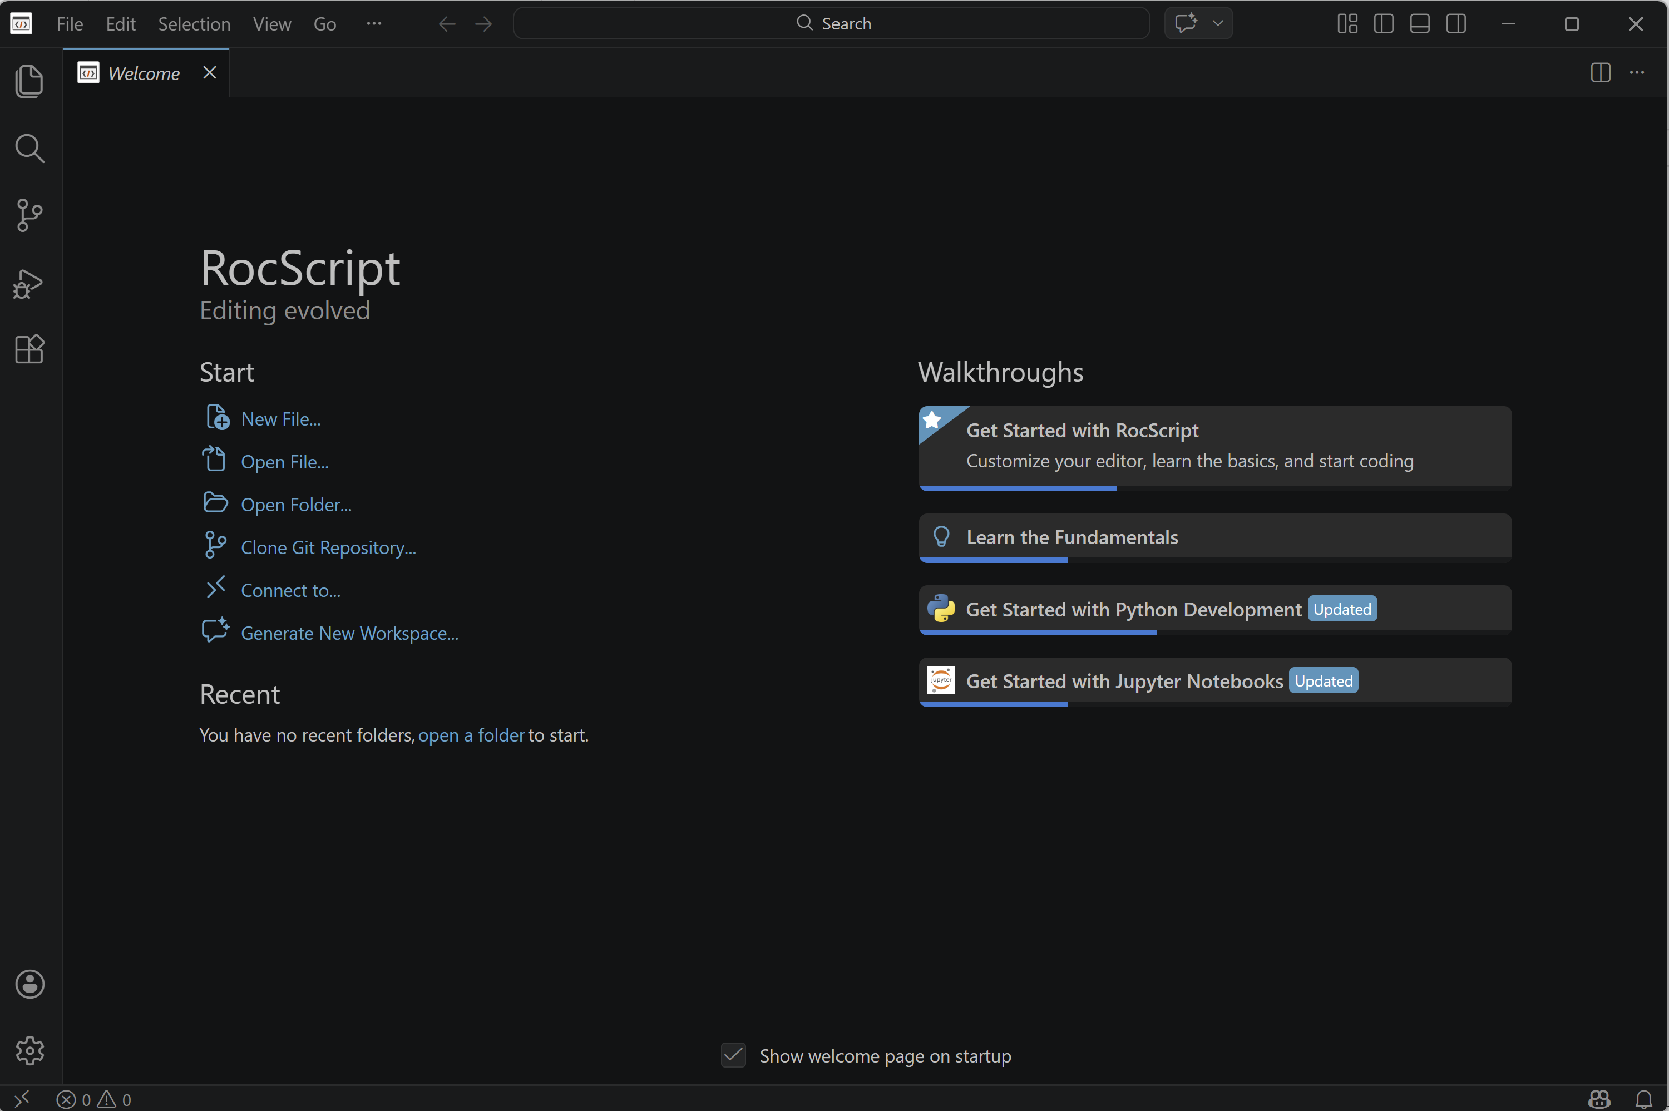
Task: Open the File menu
Action: (x=70, y=24)
